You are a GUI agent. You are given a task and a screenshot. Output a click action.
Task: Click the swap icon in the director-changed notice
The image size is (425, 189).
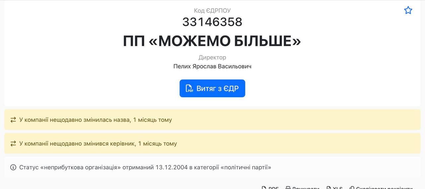13,144
